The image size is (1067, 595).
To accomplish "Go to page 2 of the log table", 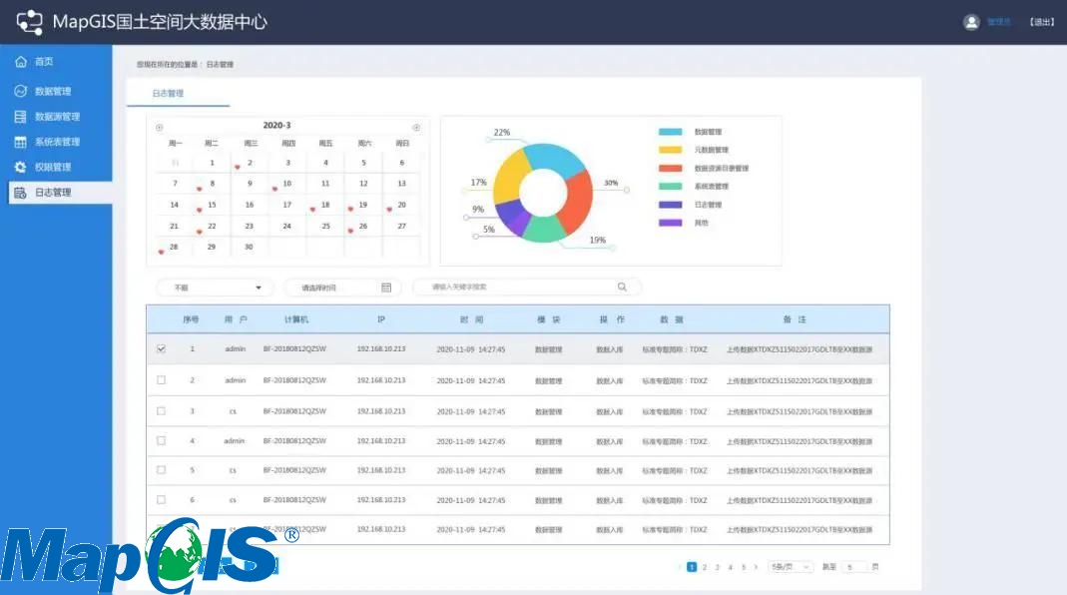I will [x=705, y=567].
